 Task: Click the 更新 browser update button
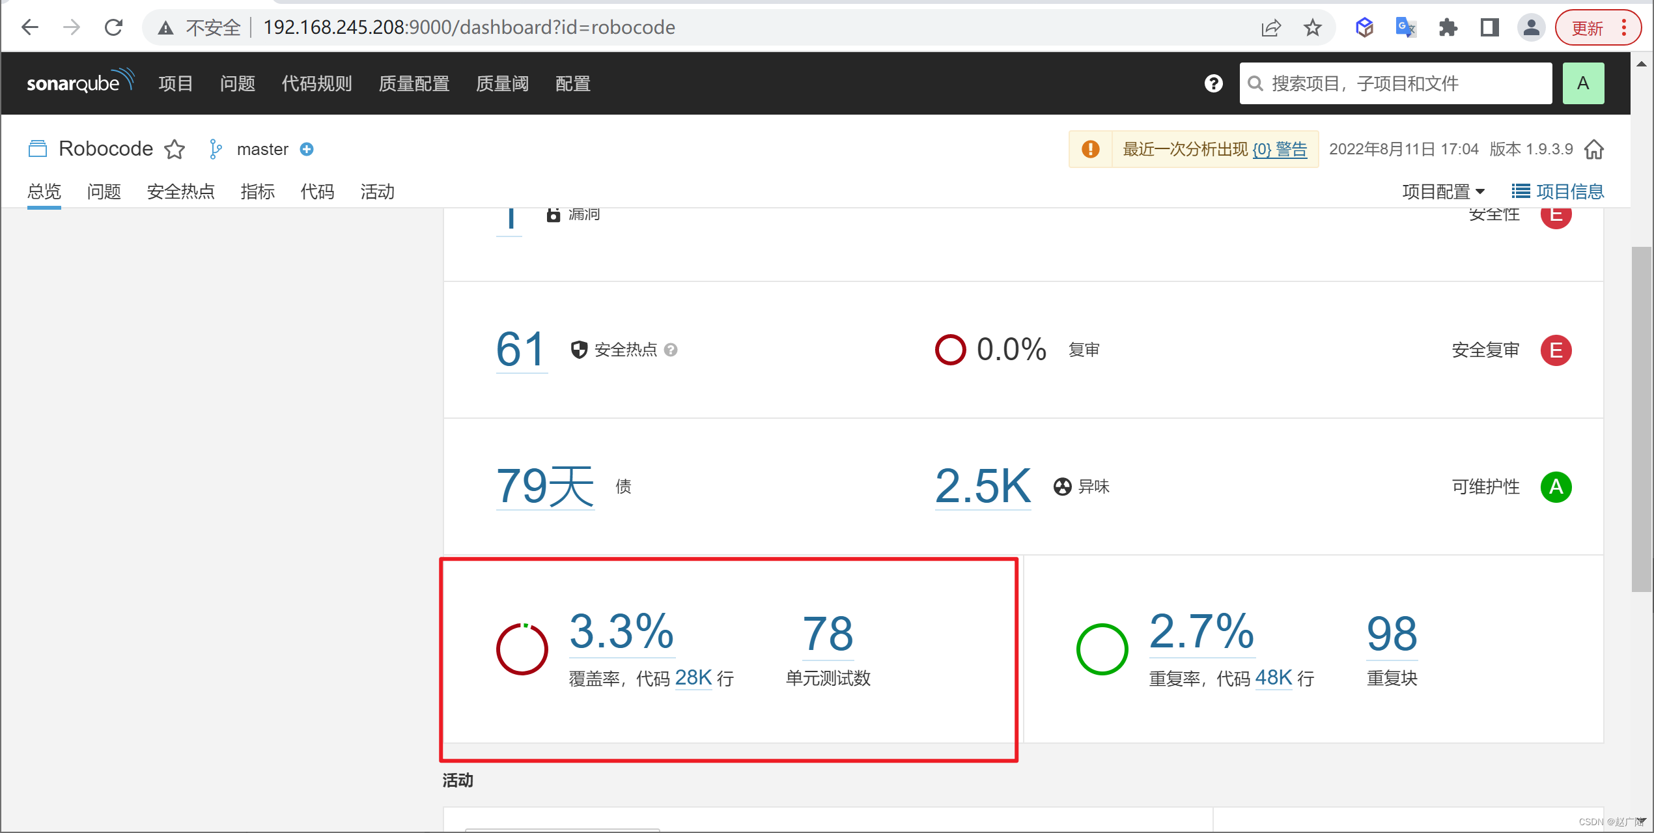pos(1588,28)
